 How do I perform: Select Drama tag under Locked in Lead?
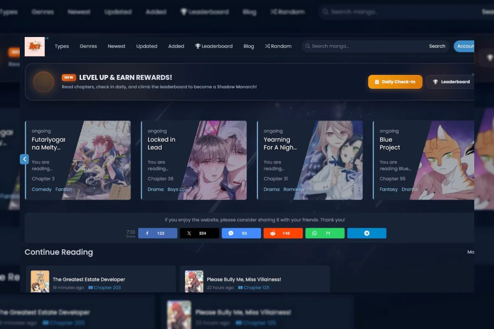156,190
